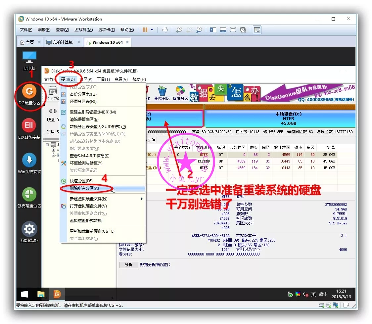The image size is (372, 324).
Task: Click the 保存更改 toolbar button
Action: tap(53, 93)
